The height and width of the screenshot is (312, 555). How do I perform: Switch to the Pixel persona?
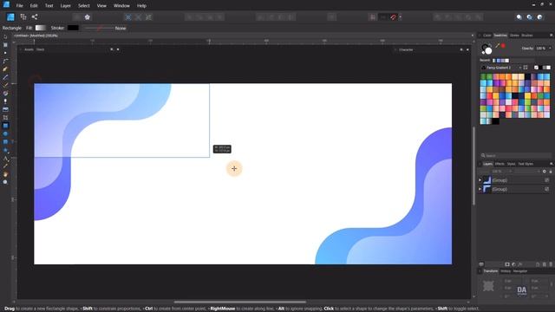click(23, 16)
